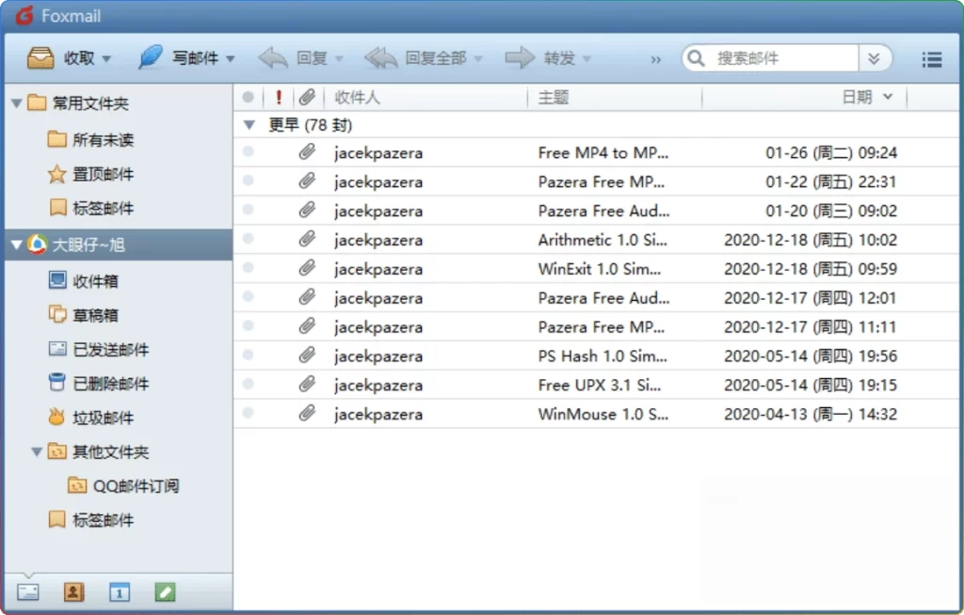Switch to mail view via envelope icon

(28, 592)
